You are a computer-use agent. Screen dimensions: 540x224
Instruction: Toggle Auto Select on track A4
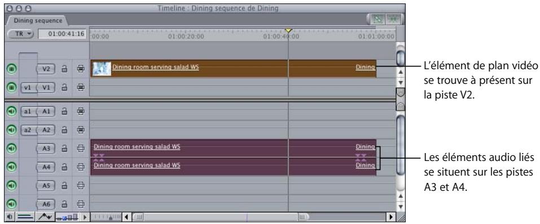pyautogui.click(x=81, y=167)
